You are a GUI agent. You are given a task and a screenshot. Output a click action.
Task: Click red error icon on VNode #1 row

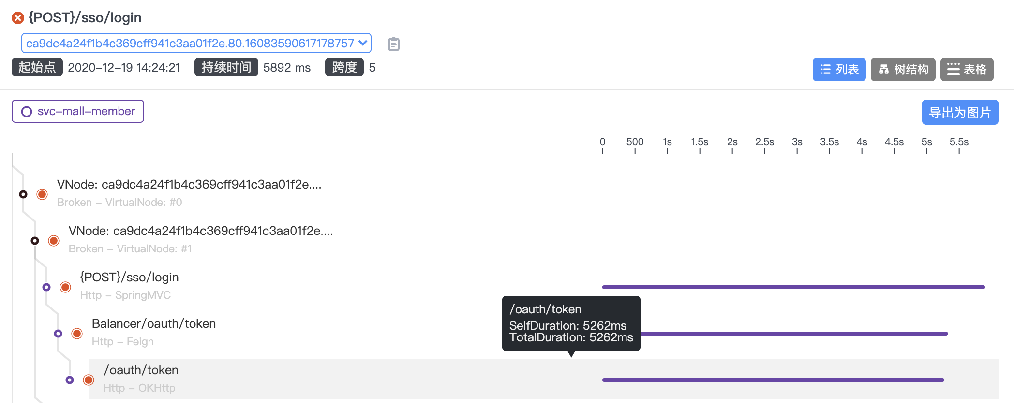click(x=54, y=241)
